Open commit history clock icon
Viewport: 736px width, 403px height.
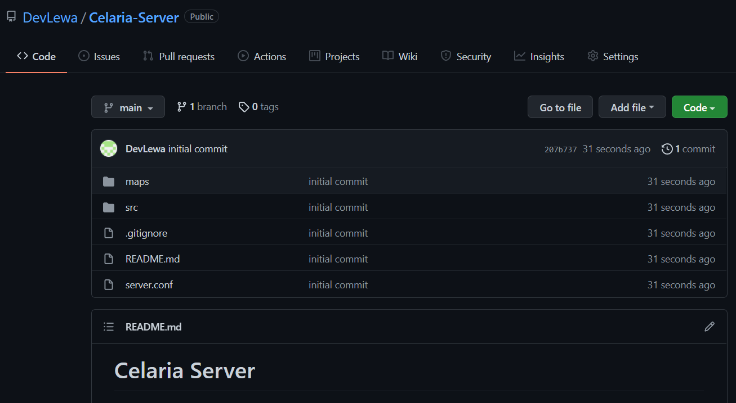coord(667,149)
